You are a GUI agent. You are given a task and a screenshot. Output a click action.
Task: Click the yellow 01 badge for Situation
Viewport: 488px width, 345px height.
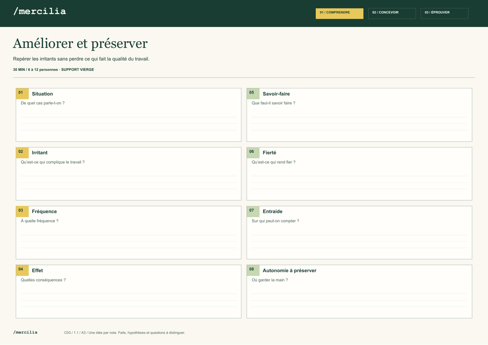(x=22, y=94)
